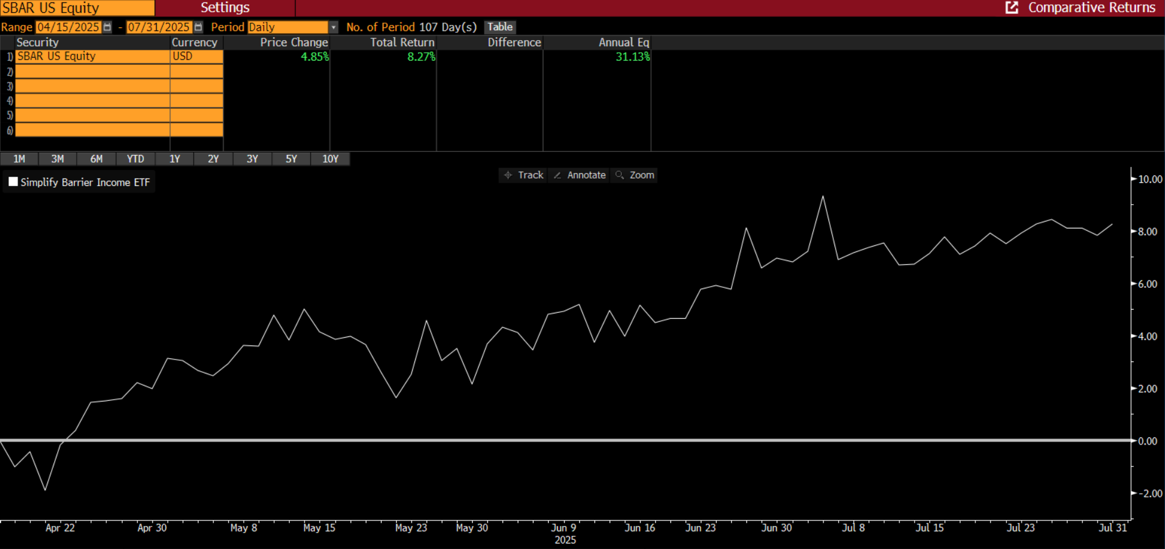Click the empty security row 2 input field
This screenshot has height=549, width=1165.
(91, 71)
